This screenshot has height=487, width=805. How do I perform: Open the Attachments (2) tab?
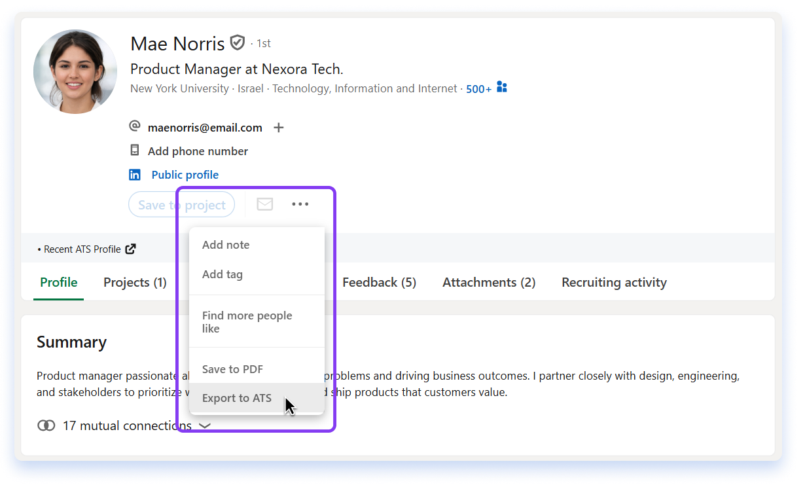point(489,283)
